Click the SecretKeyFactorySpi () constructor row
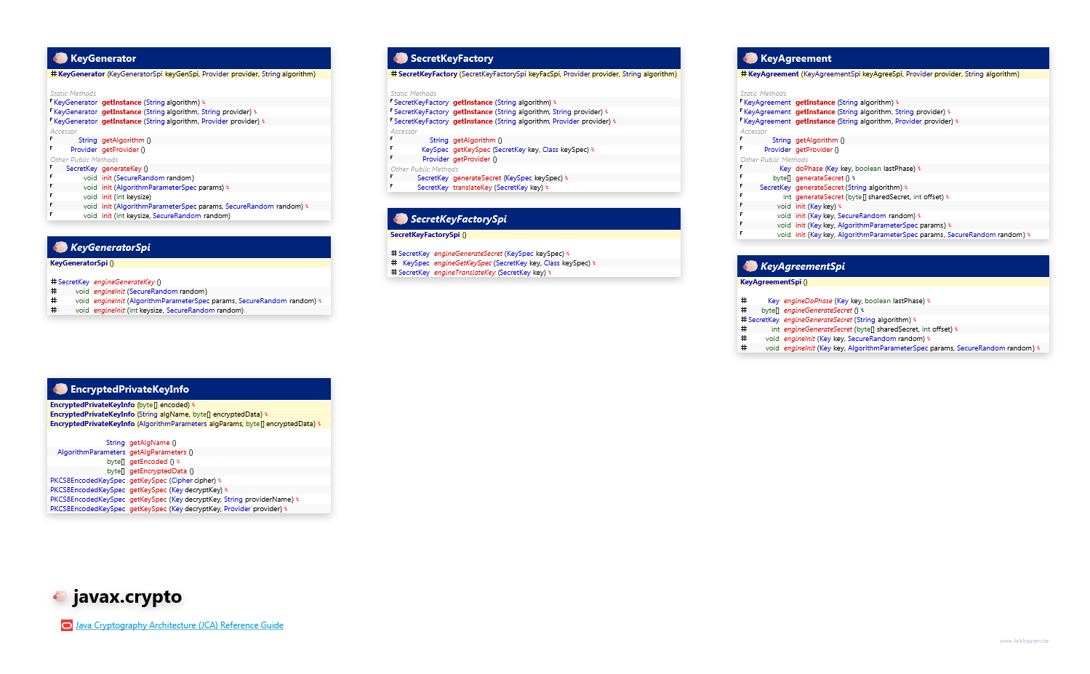1090x674 pixels. coord(534,235)
